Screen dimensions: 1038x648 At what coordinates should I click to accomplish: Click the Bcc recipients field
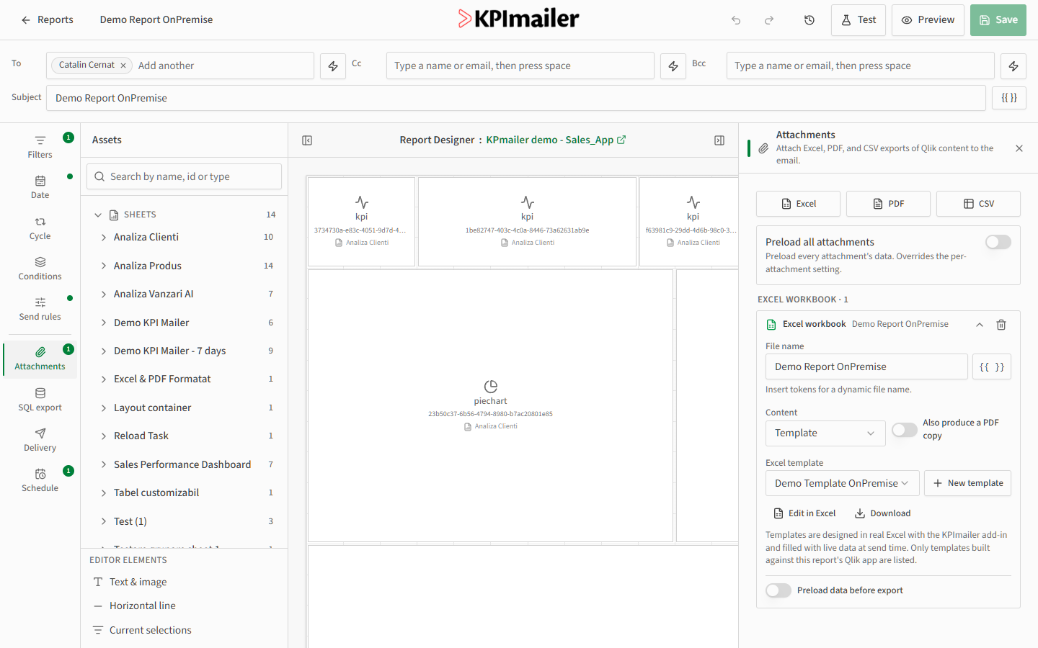[x=861, y=66]
